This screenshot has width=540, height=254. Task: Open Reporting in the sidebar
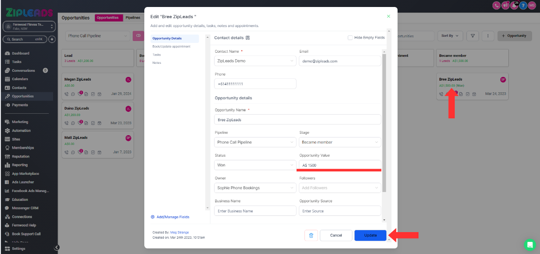tap(20, 165)
